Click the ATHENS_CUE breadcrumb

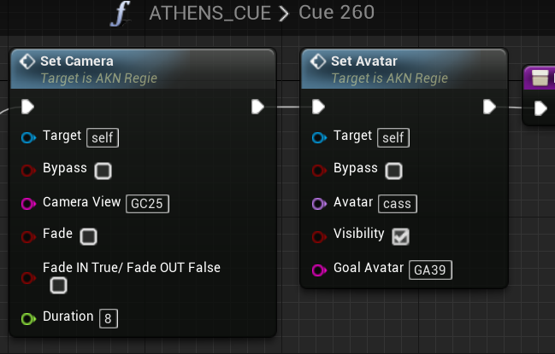[x=210, y=14]
